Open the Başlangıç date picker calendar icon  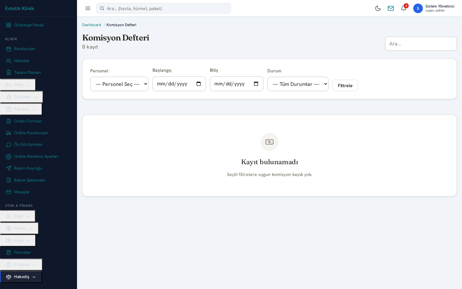199,84
